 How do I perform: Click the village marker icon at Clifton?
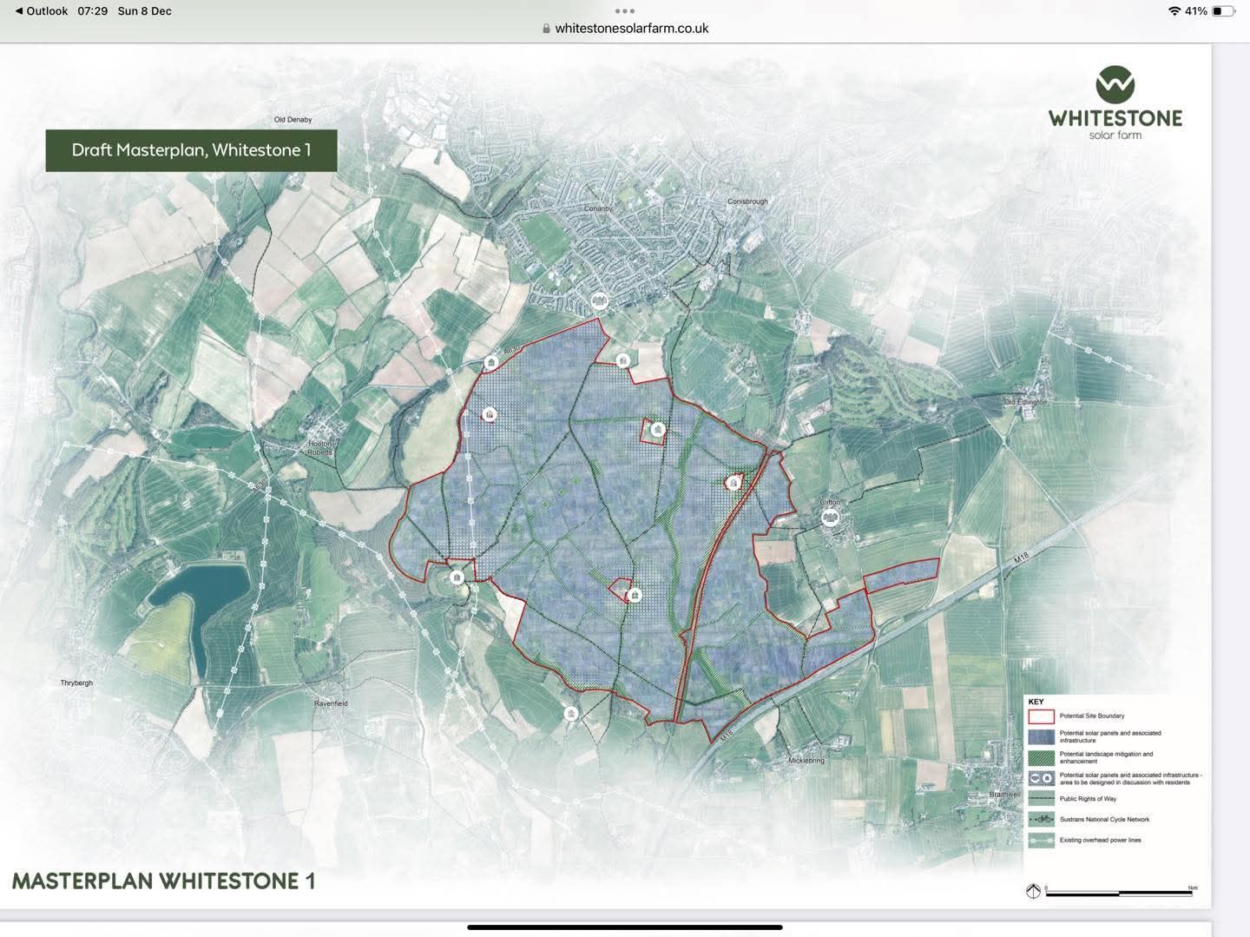point(831,518)
